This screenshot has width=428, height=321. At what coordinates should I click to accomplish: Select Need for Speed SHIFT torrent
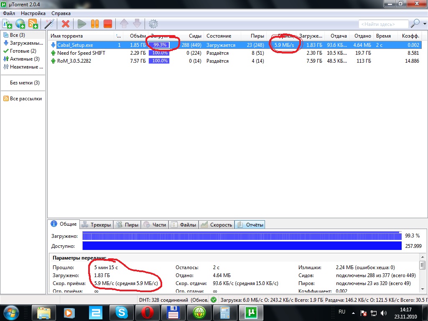click(x=235, y=53)
